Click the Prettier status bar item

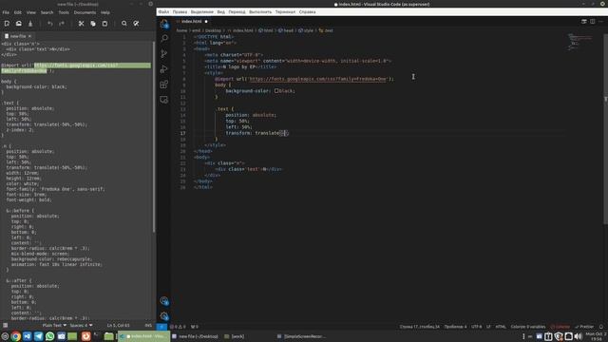coord(584,327)
